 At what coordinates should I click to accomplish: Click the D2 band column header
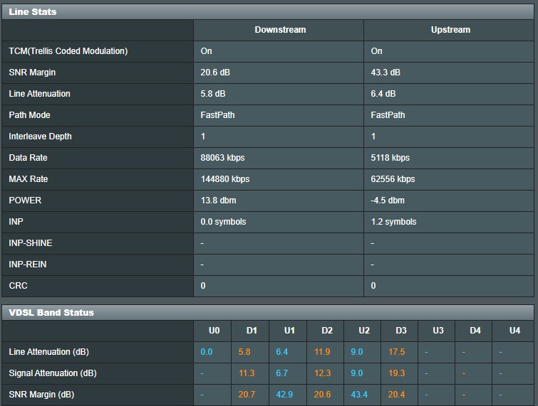[326, 331]
